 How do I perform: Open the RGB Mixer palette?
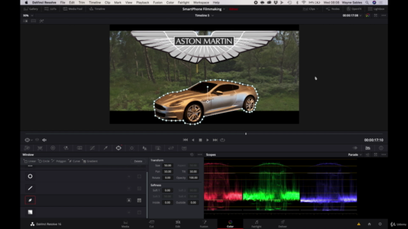66,148
